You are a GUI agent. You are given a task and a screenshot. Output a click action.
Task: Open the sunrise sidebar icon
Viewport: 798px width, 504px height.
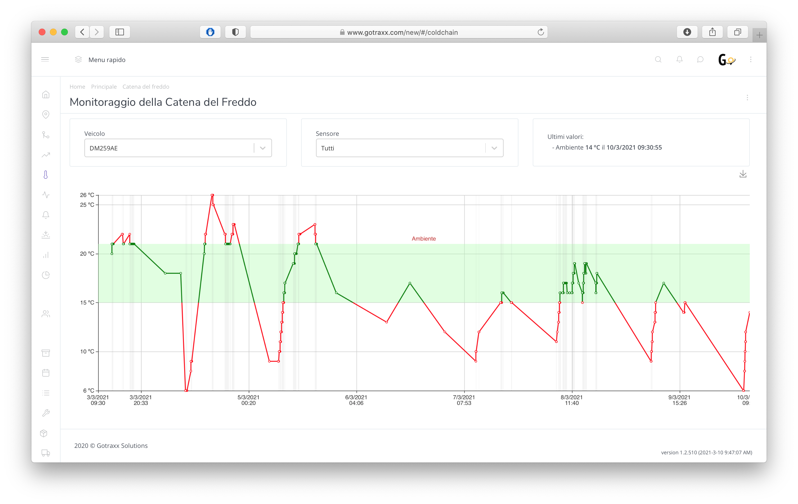pos(46,235)
